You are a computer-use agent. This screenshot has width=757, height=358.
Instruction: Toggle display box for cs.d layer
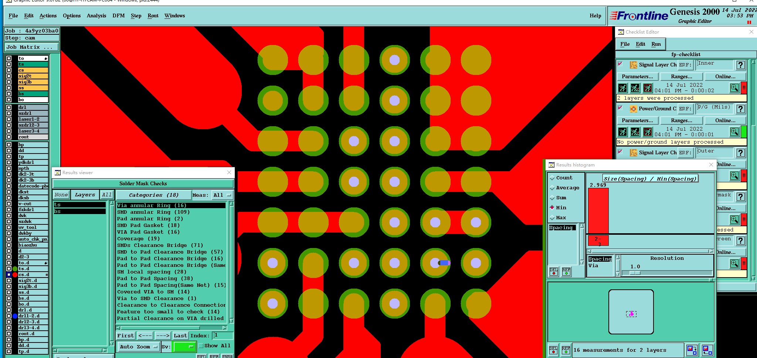[x=9, y=275]
